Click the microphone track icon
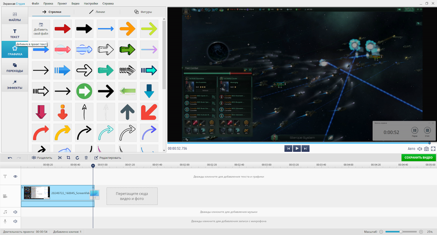Screen dimensions: 437x235 [5, 221]
